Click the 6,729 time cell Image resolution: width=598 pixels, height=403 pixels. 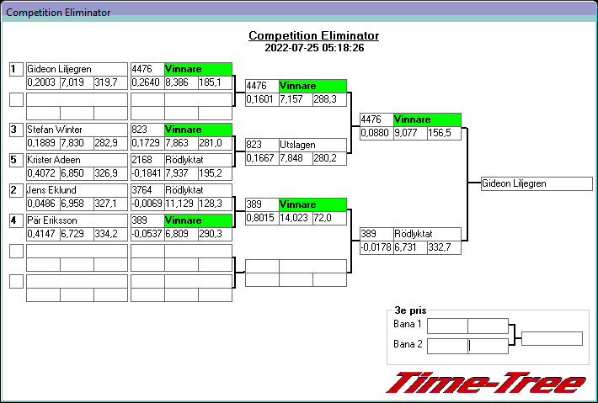point(77,234)
